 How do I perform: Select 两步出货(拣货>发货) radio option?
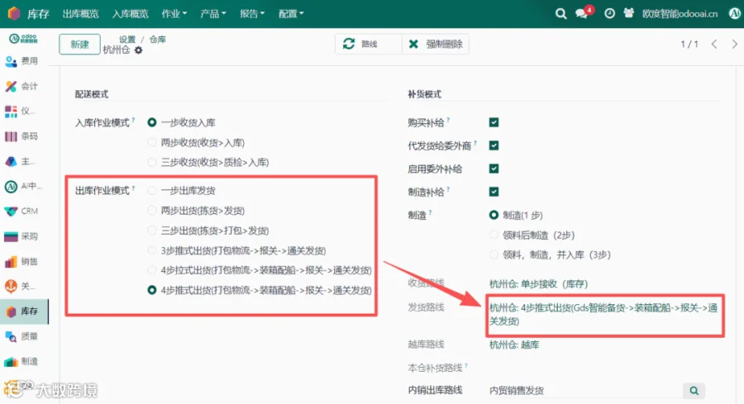(152, 211)
